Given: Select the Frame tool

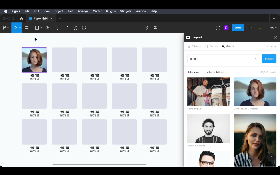Looking at the screenshot, I should tap(27, 28).
